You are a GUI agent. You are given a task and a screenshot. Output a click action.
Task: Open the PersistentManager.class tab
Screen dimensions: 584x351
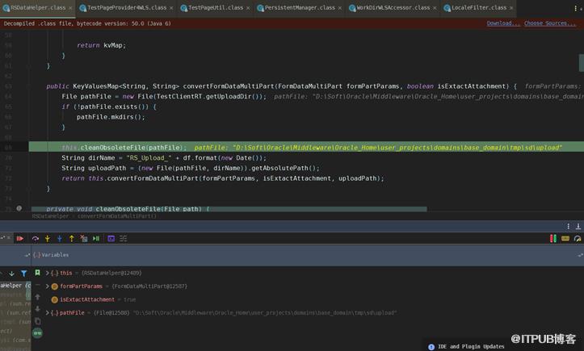[x=300, y=8]
